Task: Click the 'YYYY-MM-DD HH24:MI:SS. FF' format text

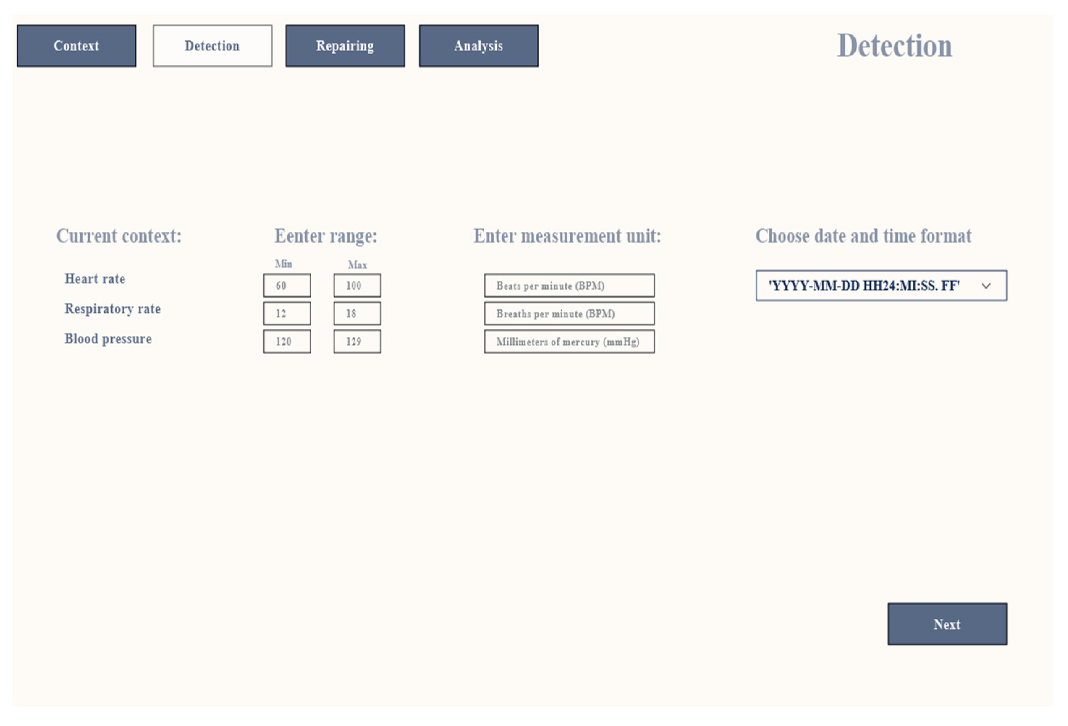Action: pos(864,286)
